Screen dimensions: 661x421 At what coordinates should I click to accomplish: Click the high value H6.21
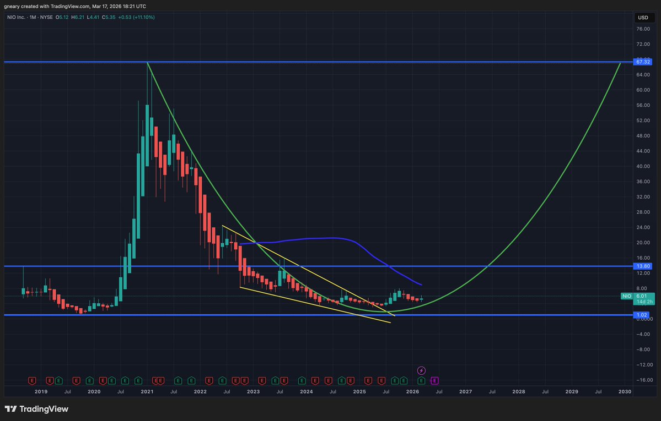click(78, 17)
